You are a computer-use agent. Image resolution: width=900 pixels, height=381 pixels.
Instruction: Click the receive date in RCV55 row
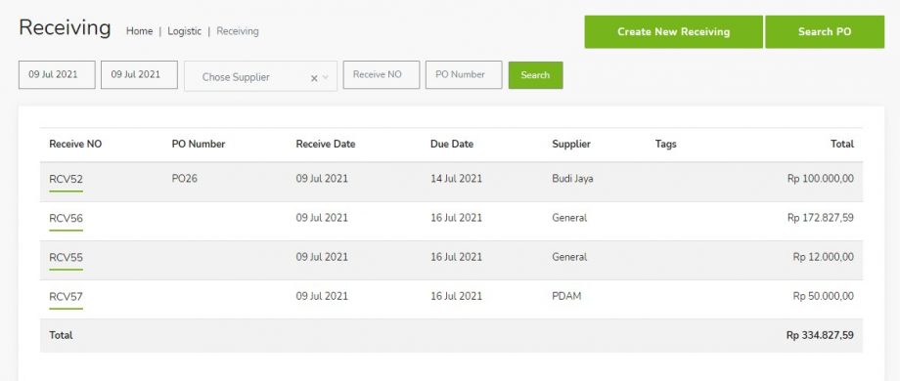pyautogui.click(x=322, y=257)
